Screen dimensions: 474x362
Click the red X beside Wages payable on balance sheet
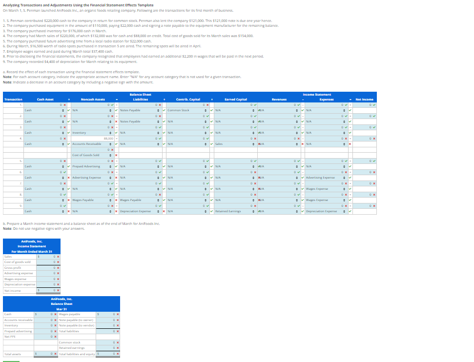(118, 314)
